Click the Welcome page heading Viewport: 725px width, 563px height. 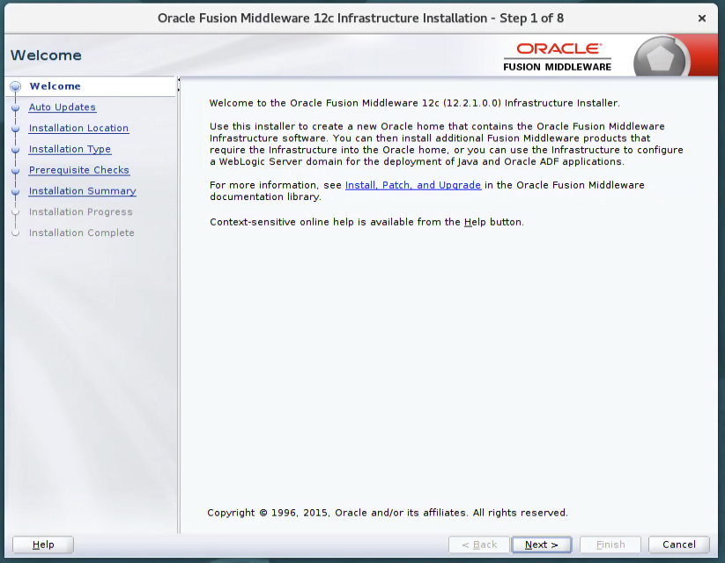(46, 55)
